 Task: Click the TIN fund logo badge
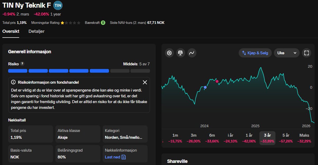[58, 5]
